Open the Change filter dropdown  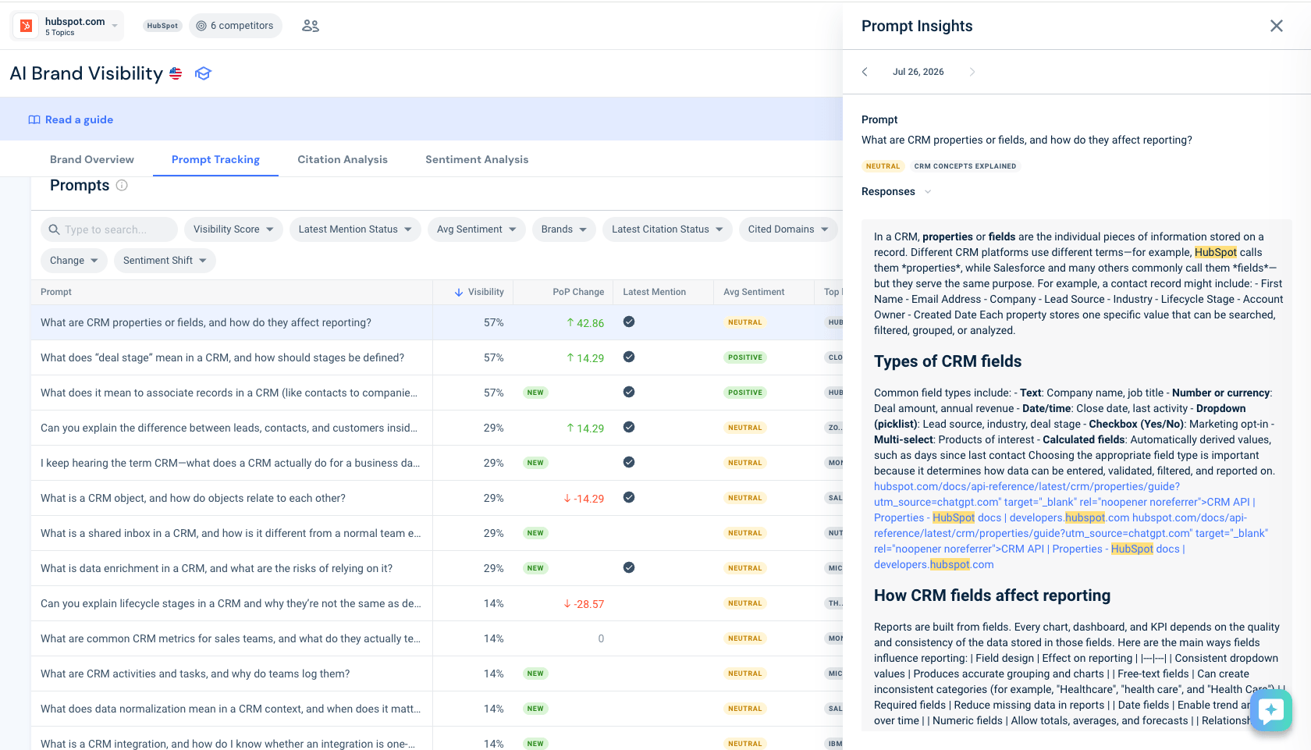point(74,261)
